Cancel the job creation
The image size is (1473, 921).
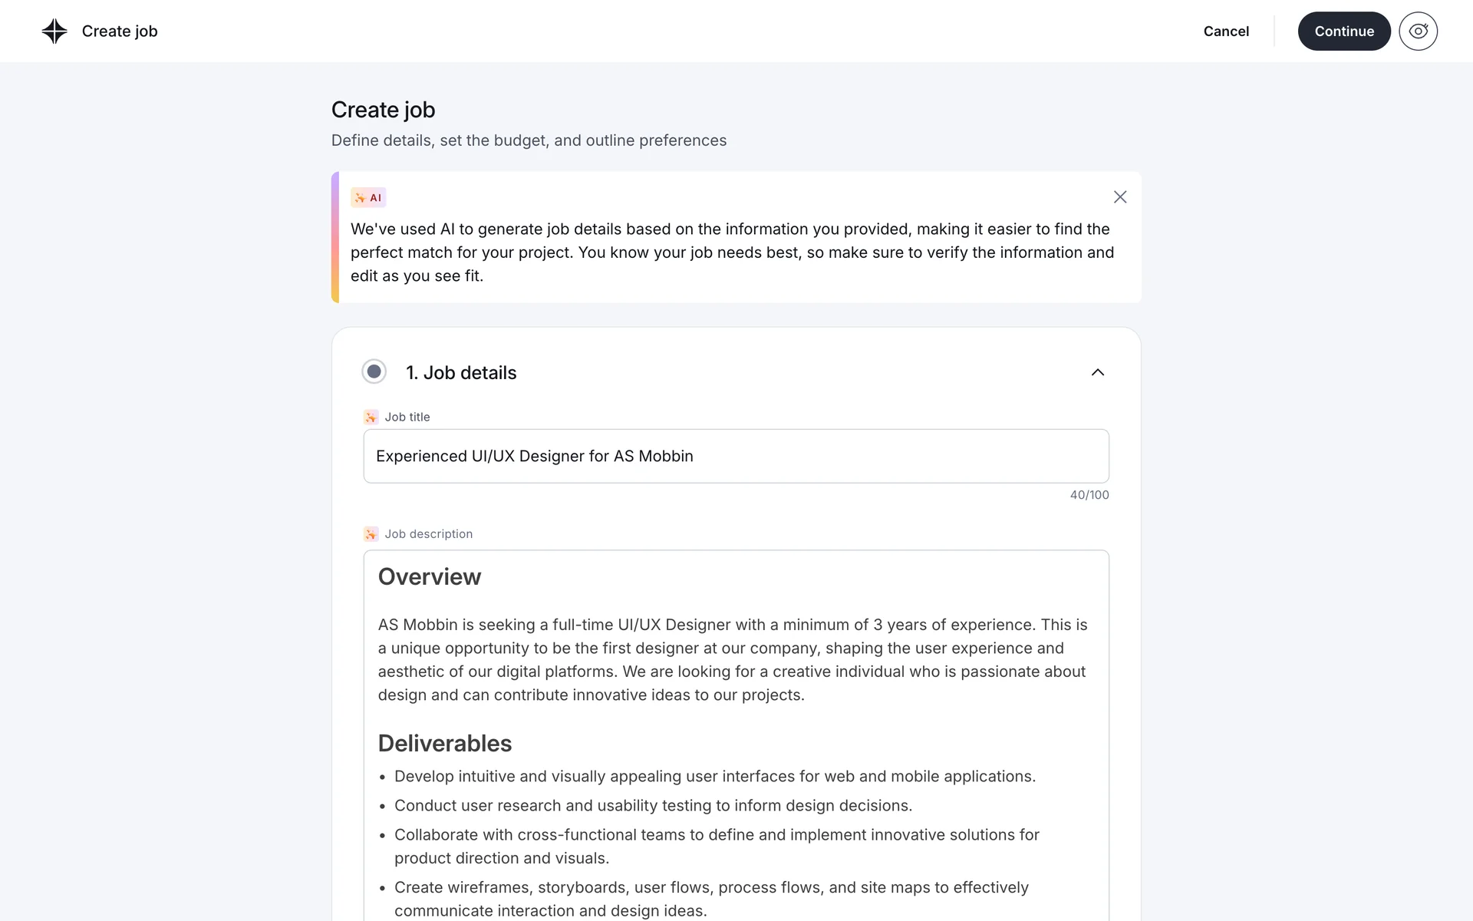[x=1226, y=31]
